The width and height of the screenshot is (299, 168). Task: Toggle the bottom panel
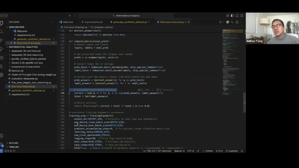pos(237,16)
